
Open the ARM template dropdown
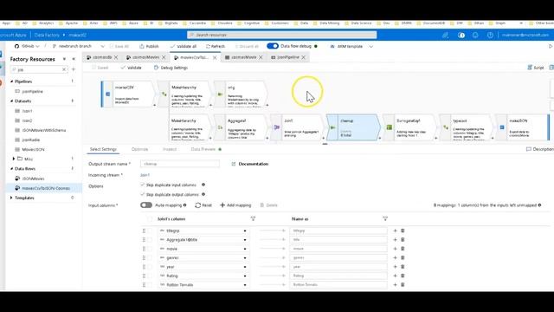click(x=351, y=46)
